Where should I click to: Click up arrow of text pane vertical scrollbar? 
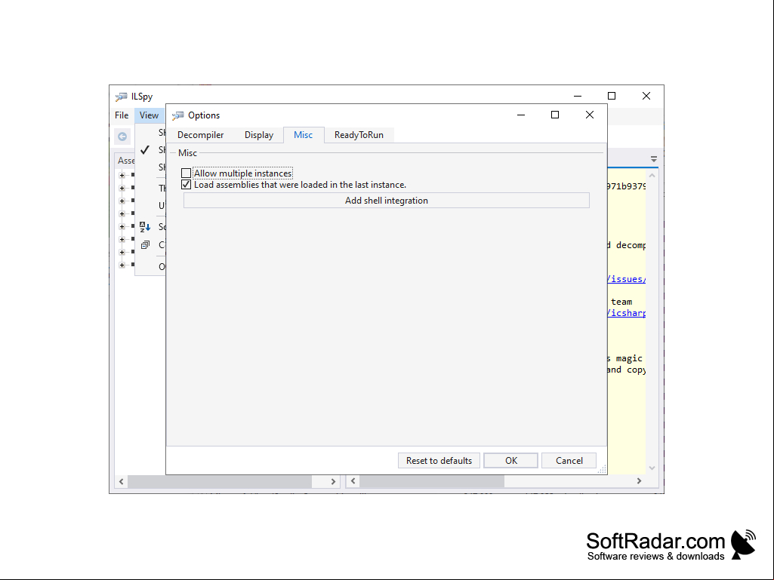tap(652, 176)
